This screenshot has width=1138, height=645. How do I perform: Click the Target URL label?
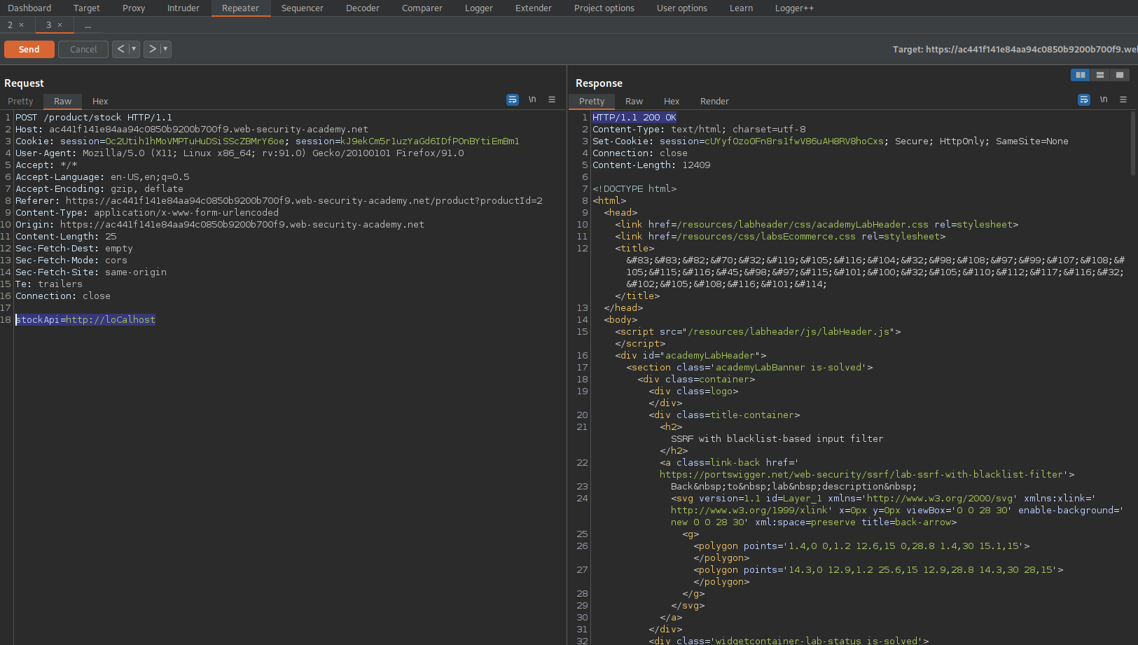1015,50
